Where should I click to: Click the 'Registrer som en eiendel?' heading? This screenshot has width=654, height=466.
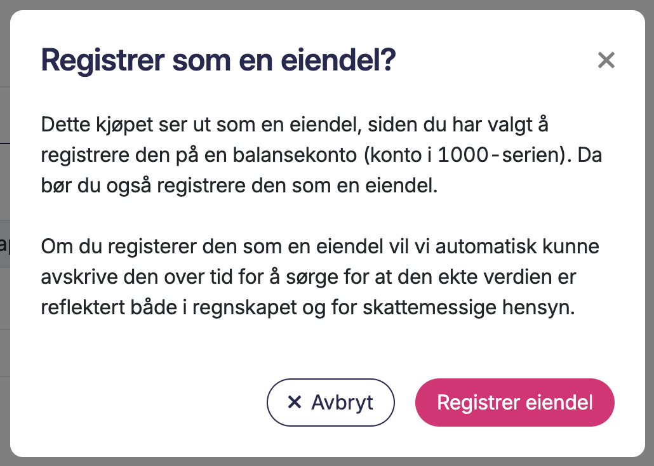pos(218,60)
